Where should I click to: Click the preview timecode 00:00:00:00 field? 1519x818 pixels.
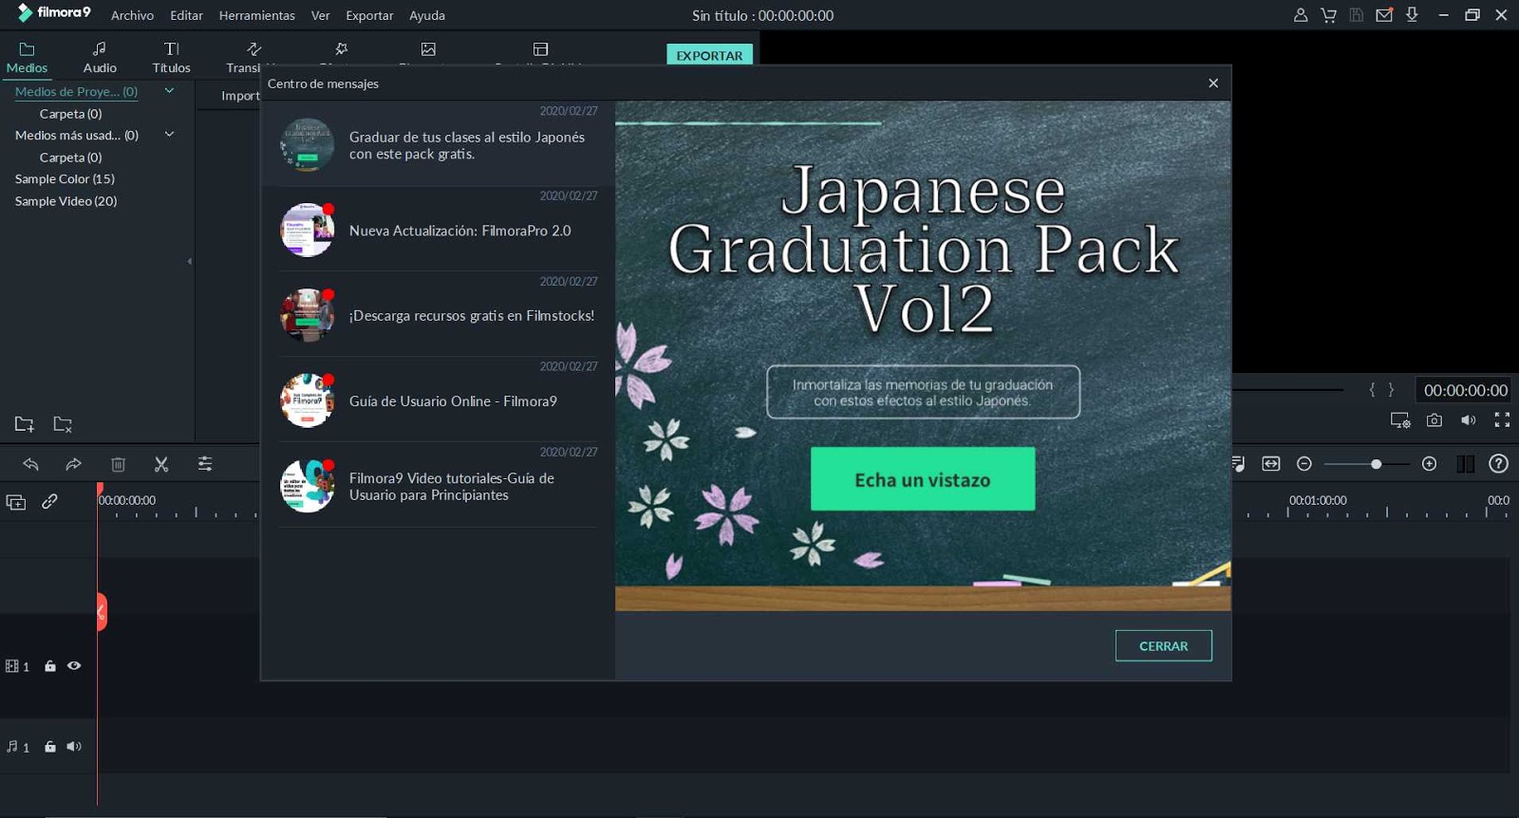(1465, 390)
